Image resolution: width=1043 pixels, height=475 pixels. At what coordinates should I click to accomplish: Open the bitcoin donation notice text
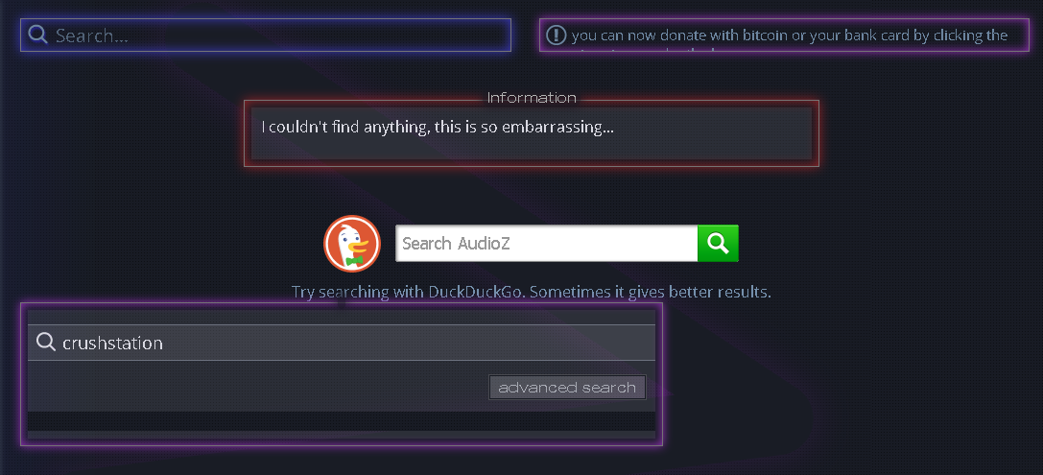coord(790,36)
